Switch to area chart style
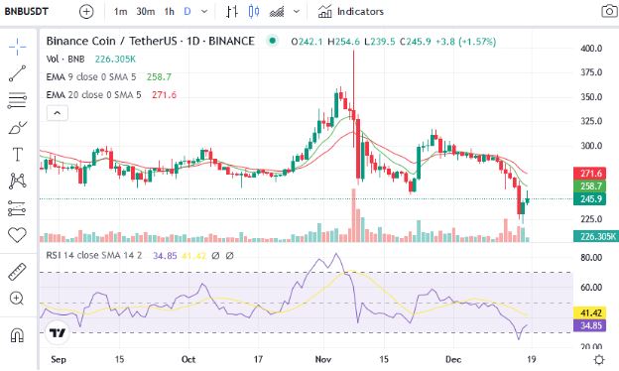This screenshot has width=619, height=371. (277, 12)
